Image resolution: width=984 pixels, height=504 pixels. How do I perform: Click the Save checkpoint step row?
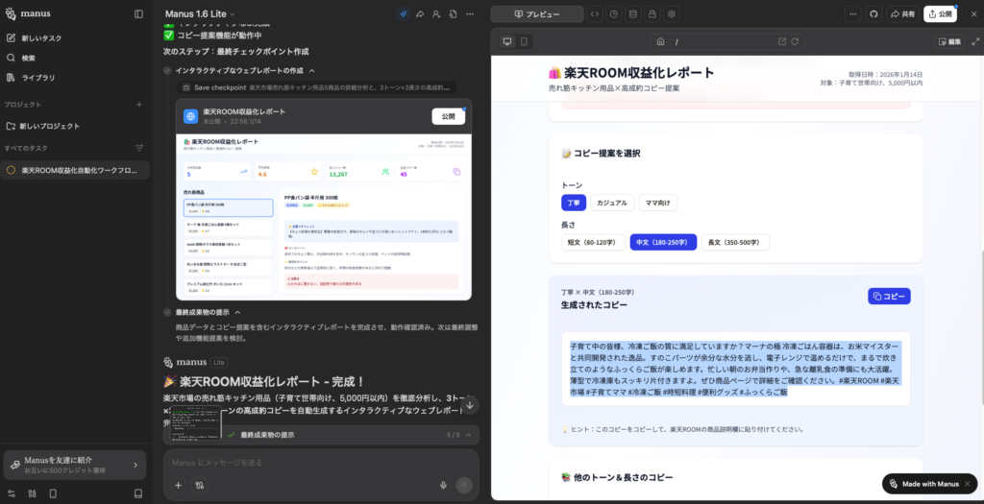pos(317,87)
